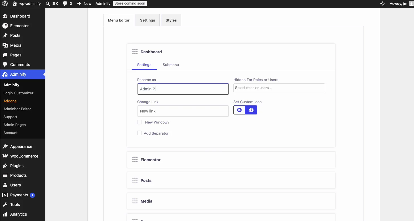Open Hidden For Roles or Users selector

point(279,88)
